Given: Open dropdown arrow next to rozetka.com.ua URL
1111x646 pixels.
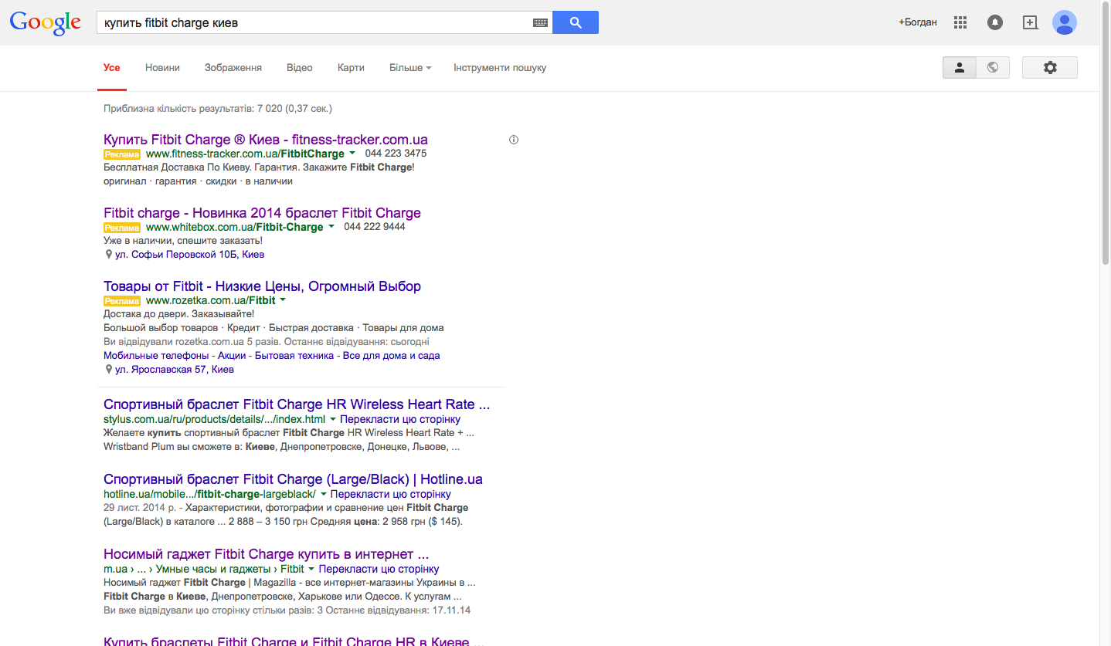Looking at the screenshot, I should 283,300.
